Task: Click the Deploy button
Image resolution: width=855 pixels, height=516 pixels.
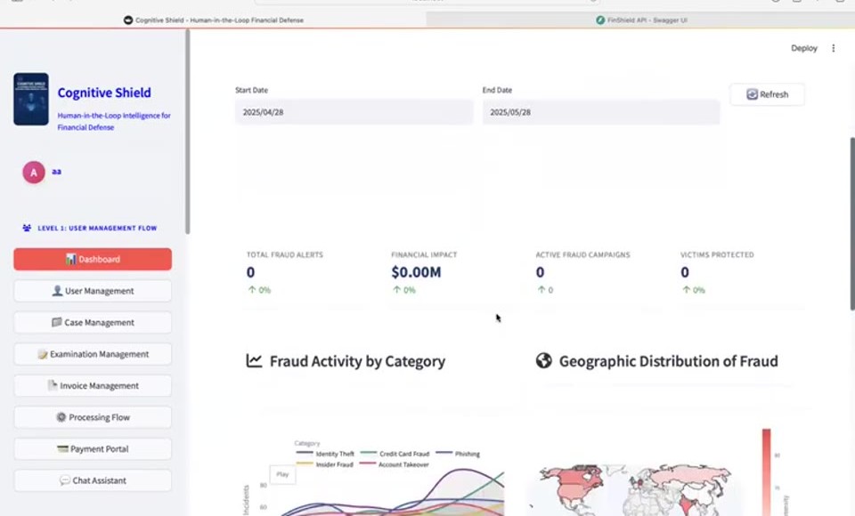Action: pos(803,48)
